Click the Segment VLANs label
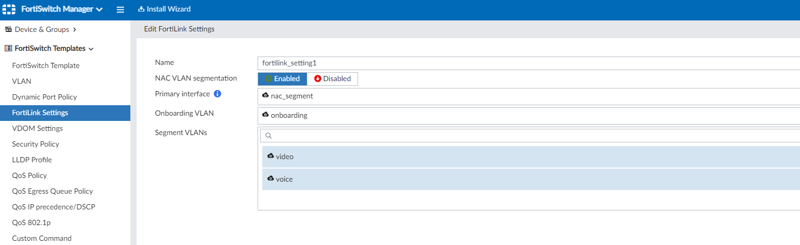The image size is (800, 245). click(181, 132)
